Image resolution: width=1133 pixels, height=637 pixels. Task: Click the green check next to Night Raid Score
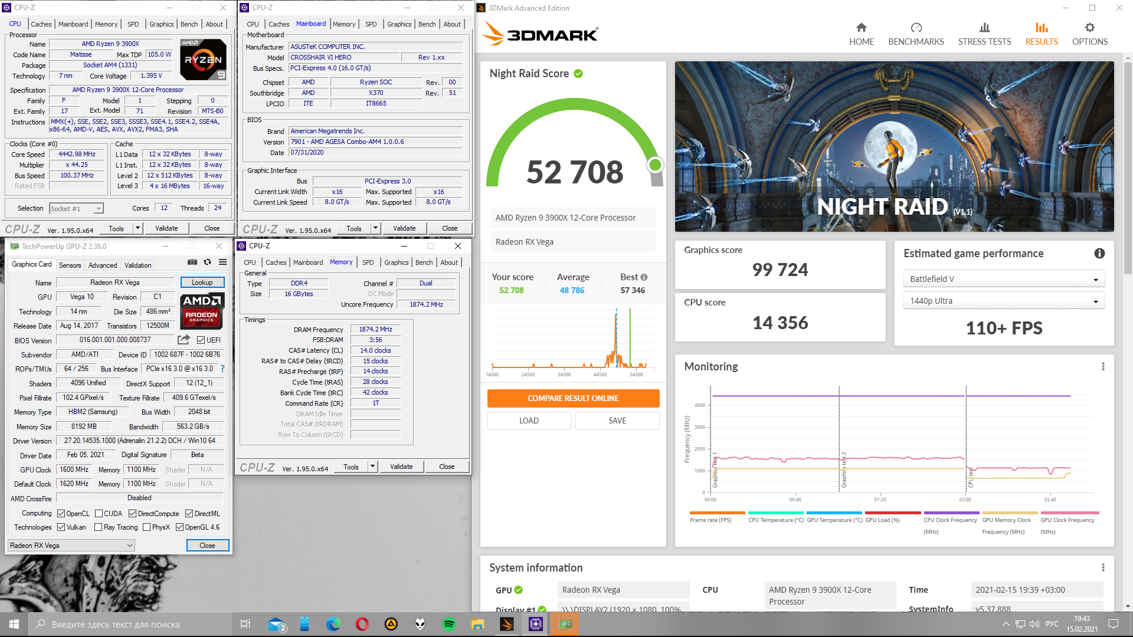[x=578, y=74]
